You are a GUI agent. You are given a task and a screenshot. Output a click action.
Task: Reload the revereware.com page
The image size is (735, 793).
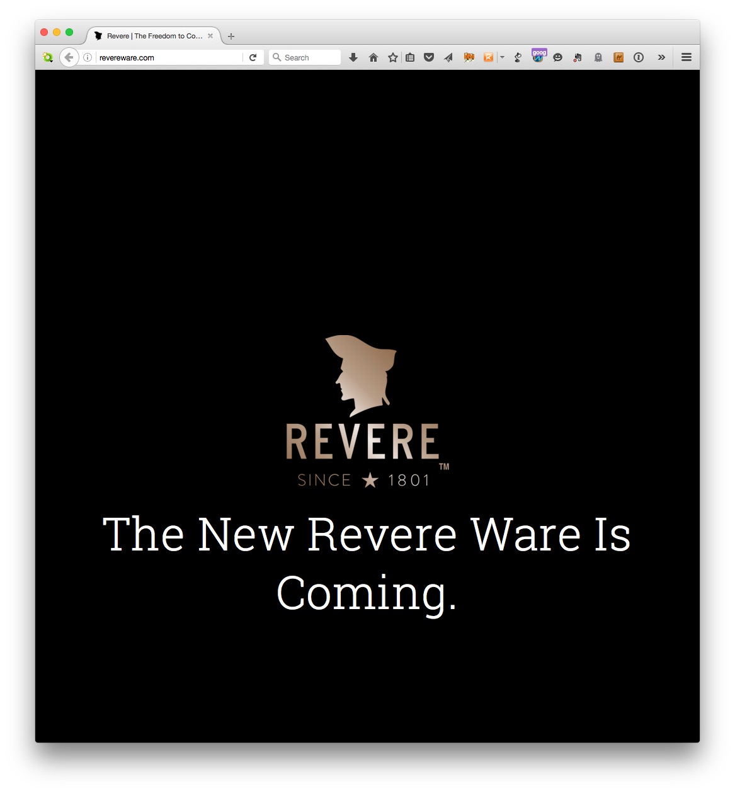(x=253, y=57)
